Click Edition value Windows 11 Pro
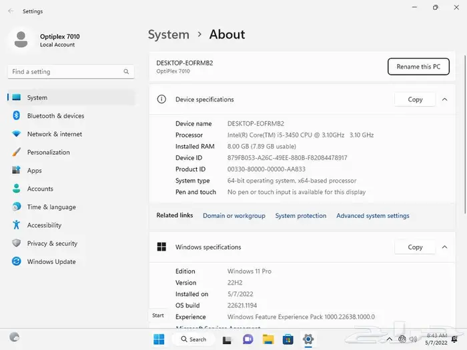Image resolution: width=467 pixels, height=350 pixels. pyautogui.click(x=250, y=271)
